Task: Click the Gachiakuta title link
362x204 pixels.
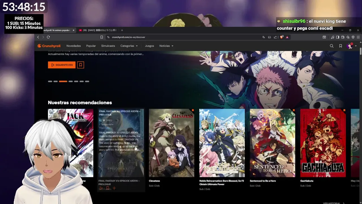Action: click(x=307, y=181)
